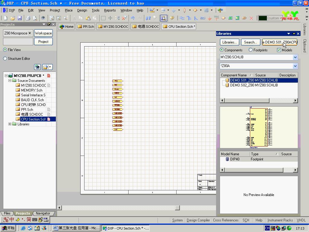Open the Reports menu

110,10
